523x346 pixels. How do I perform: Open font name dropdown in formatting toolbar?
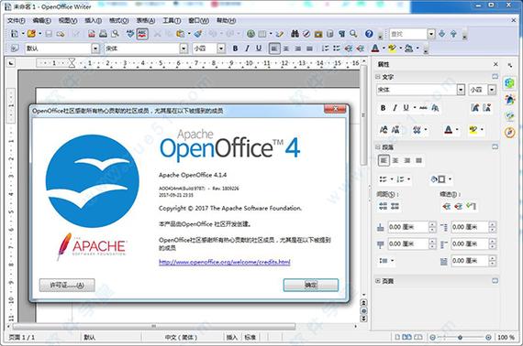tap(184, 49)
